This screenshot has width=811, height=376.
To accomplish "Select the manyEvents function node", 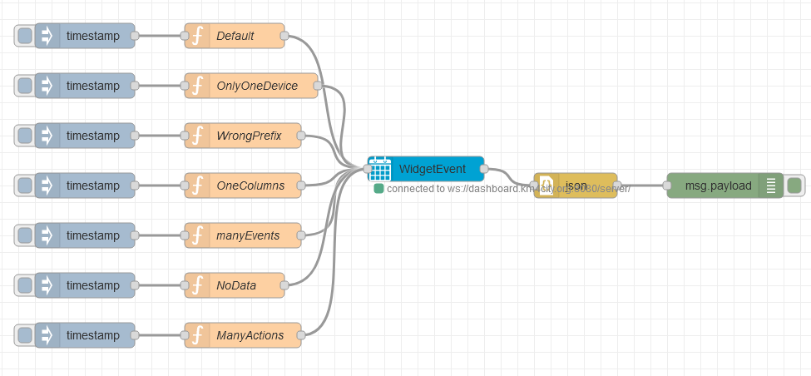I will click(x=248, y=235).
